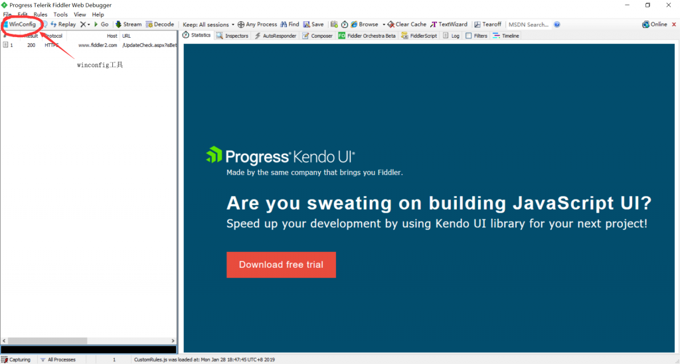The image size is (680, 364).
Task: Sort sessions by Host column
Action: point(112,36)
